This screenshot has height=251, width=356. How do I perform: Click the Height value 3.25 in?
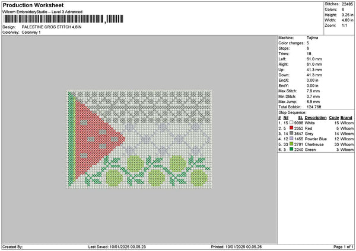(x=347, y=15)
